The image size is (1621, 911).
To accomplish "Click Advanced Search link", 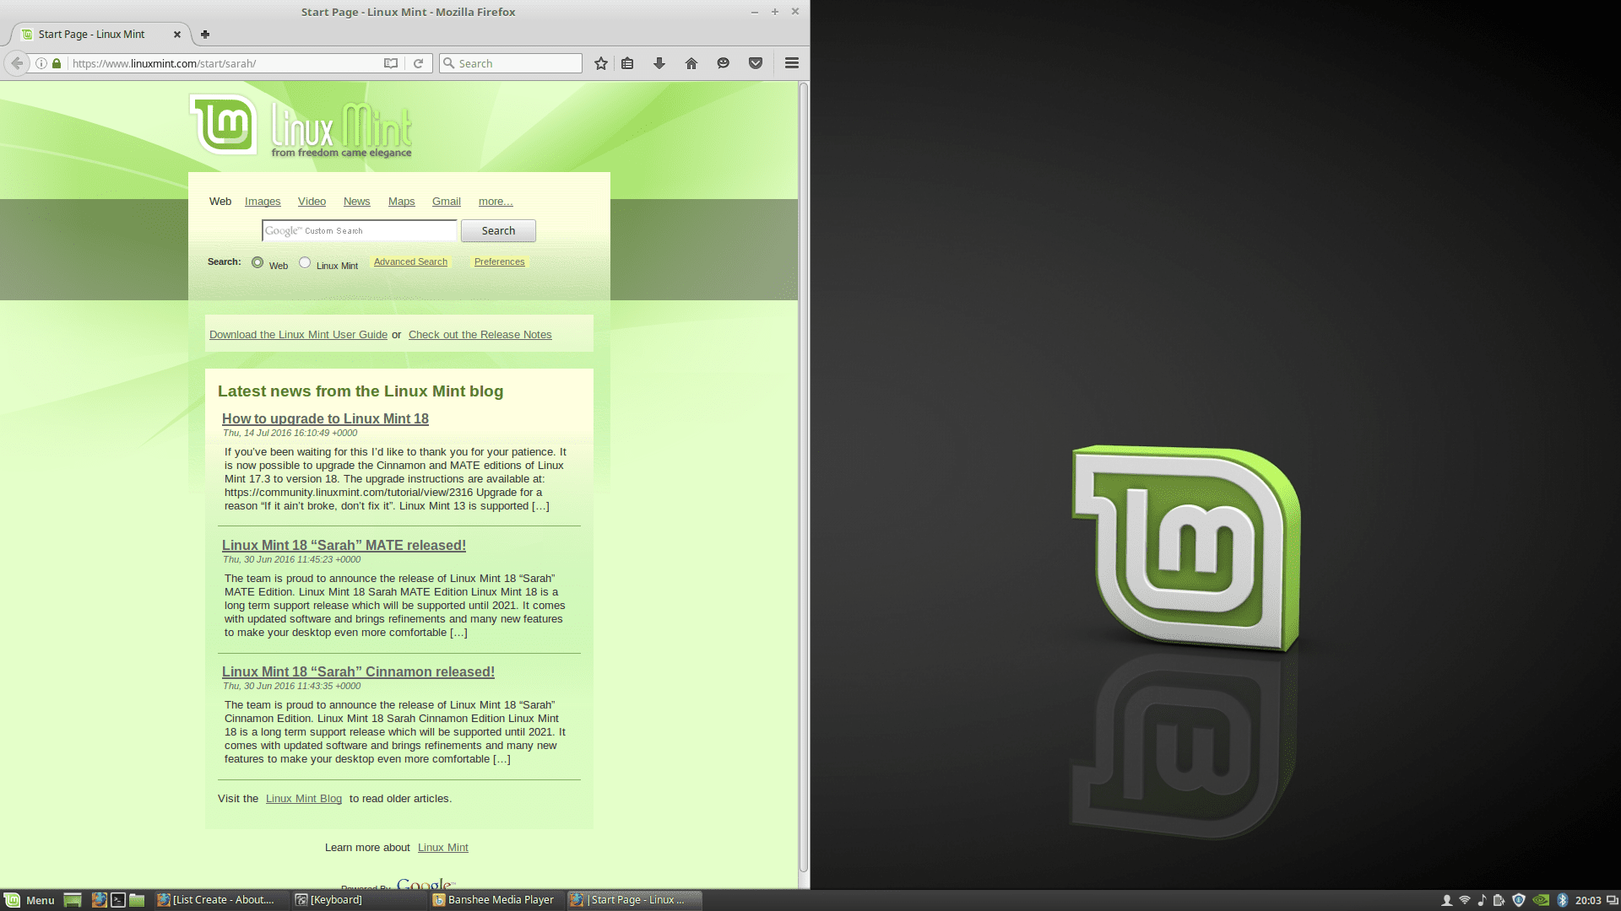I will coord(411,261).
